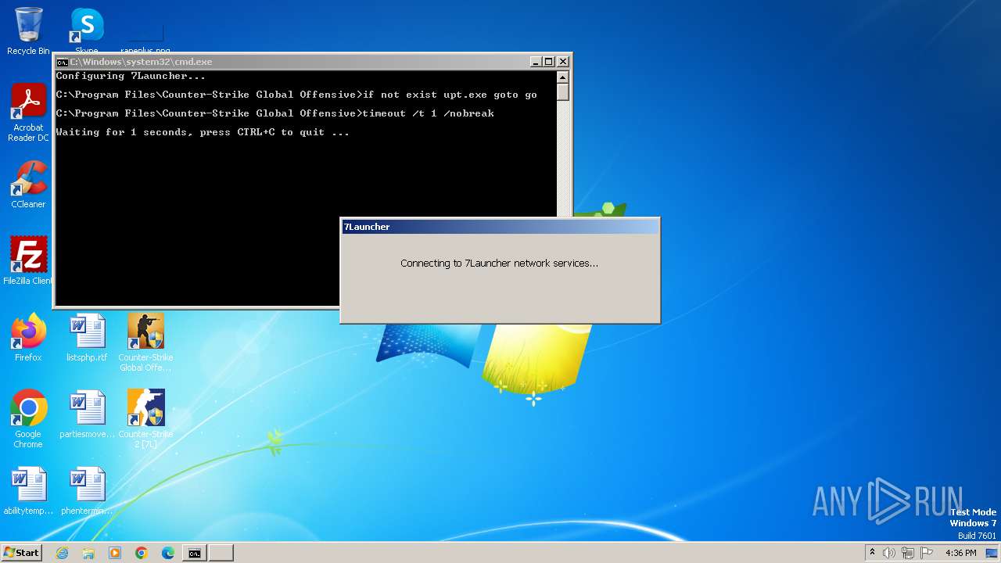
Task: Click the 4:36 PM clock
Action: [961, 553]
